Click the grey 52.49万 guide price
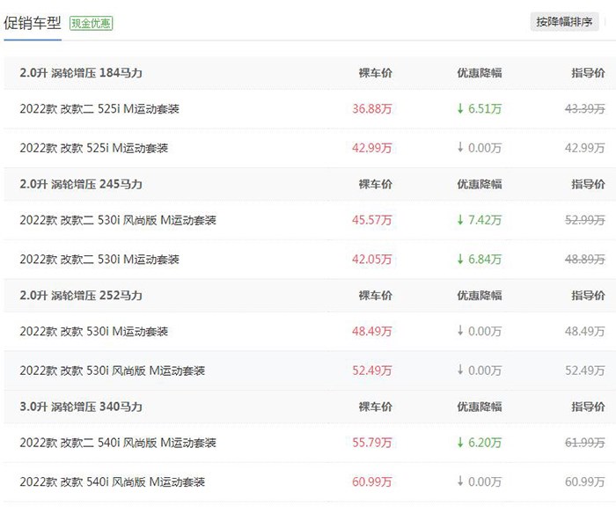 click(x=585, y=371)
